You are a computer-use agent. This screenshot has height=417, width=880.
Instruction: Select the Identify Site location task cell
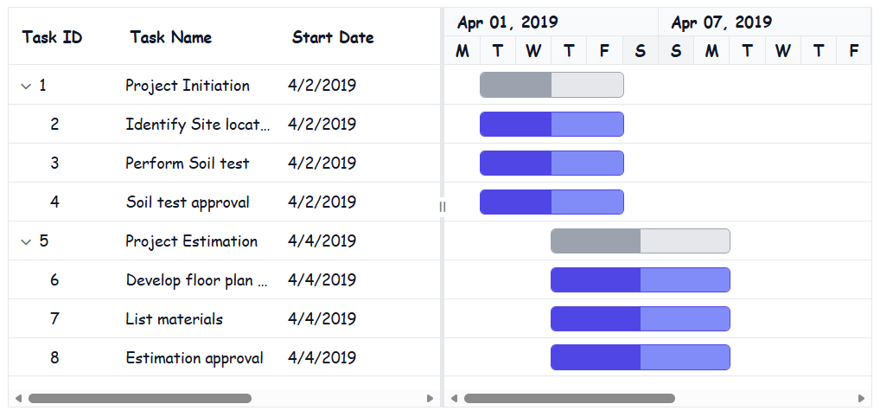tap(198, 125)
